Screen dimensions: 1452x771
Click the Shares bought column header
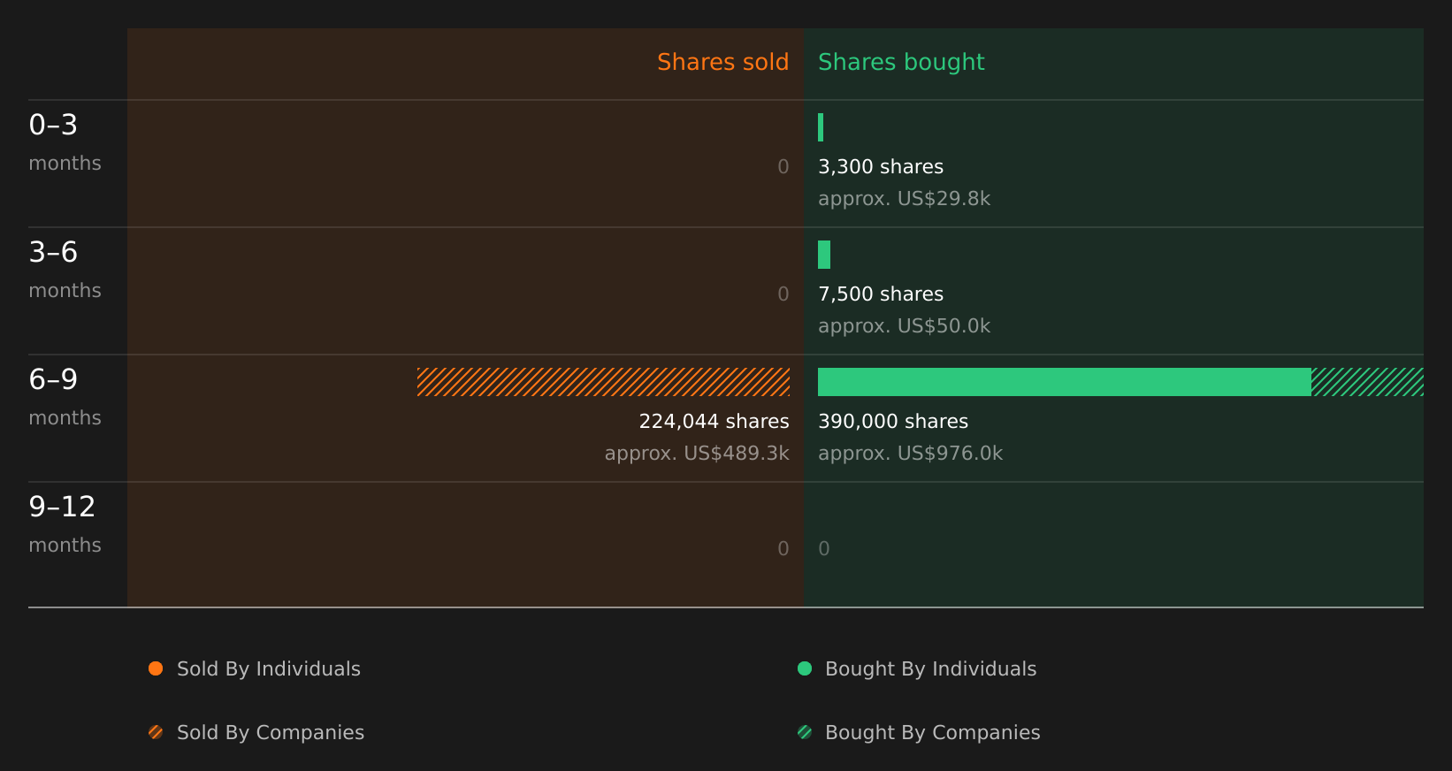click(x=901, y=63)
